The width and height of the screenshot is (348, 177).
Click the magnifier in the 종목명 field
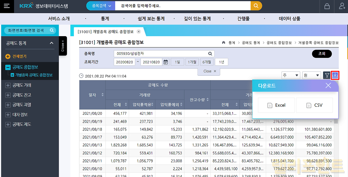(x=210, y=54)
